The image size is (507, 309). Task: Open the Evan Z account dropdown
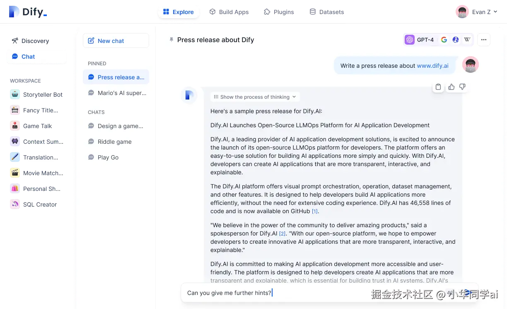point(477,12)
